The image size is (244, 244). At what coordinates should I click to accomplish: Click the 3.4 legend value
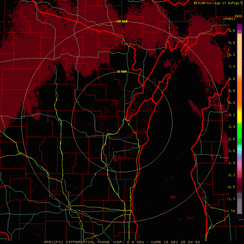(x=232, y=127)
